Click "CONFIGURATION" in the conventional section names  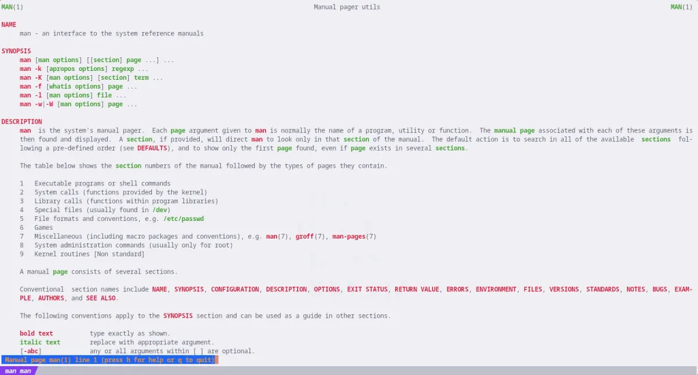234,290
